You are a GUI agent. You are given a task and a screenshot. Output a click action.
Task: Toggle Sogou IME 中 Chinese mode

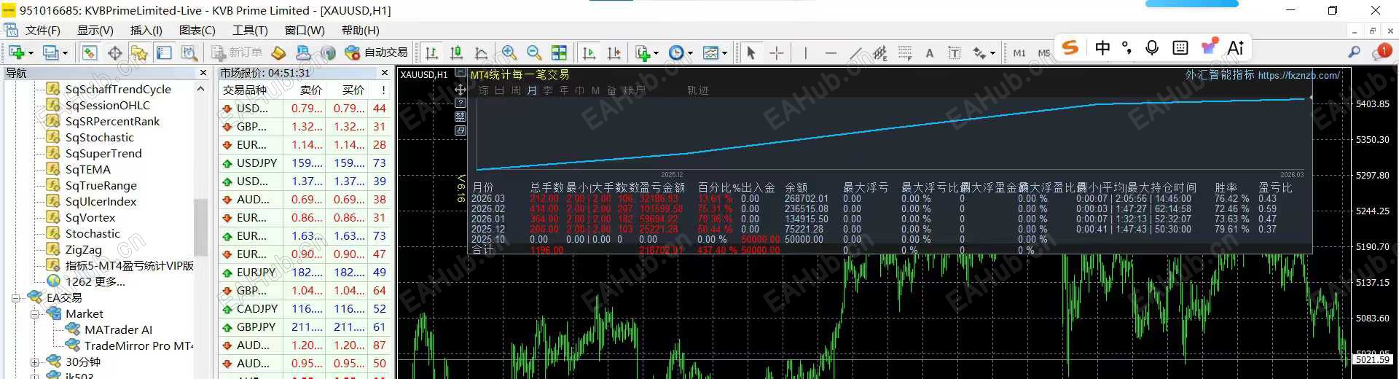pos(1102,48)
